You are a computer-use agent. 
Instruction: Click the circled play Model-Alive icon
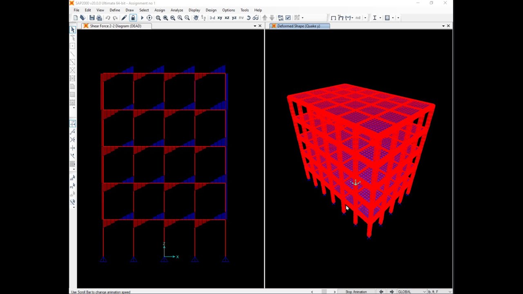tap(149, 18)
